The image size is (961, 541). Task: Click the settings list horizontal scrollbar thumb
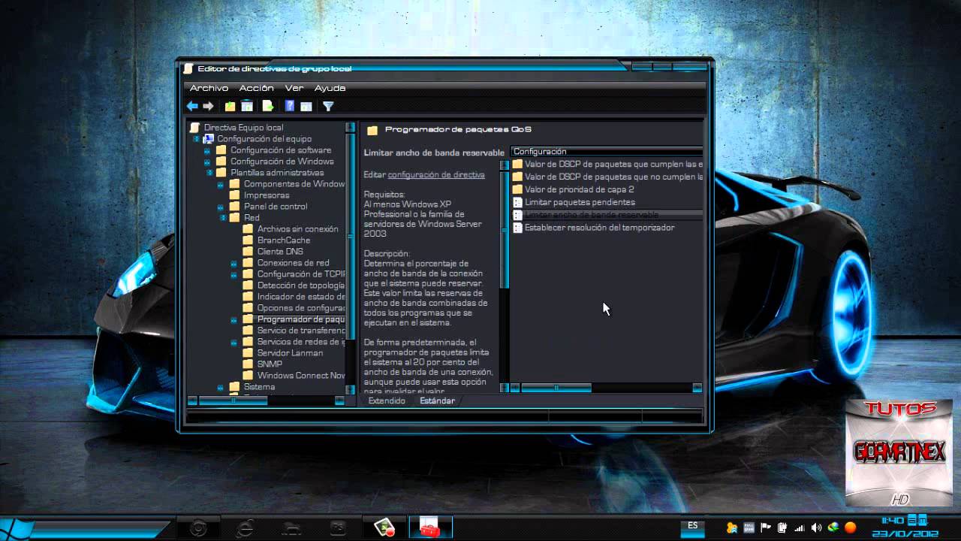coord(556,388)
